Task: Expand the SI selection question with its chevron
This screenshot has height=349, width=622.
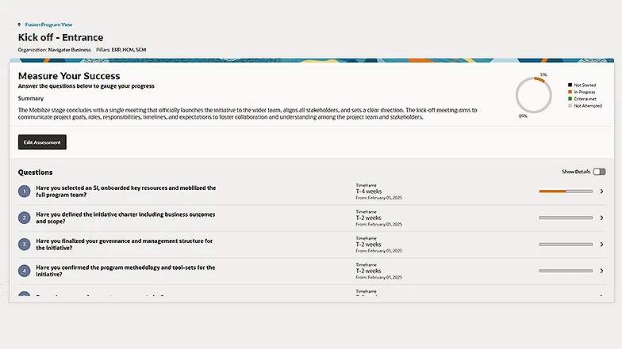Action: pos(601,192)
